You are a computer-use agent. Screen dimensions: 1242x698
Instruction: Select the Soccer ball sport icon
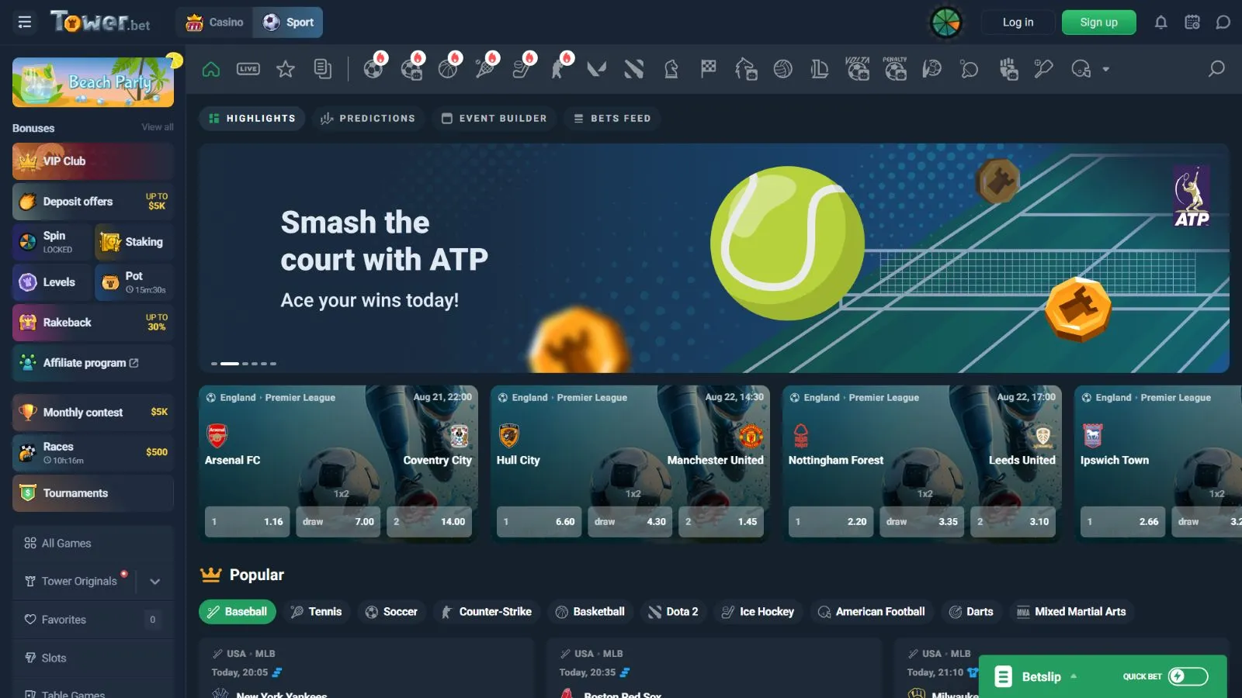tap(373, 69)
